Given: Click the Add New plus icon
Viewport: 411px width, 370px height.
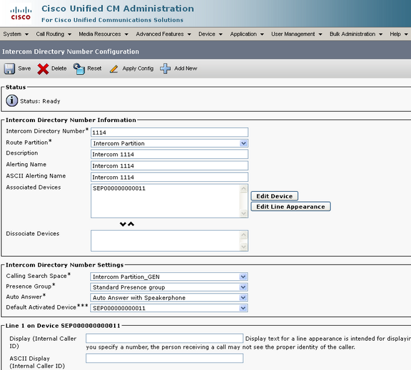Looking at the screenshot, I should click(x=165, y=69).
